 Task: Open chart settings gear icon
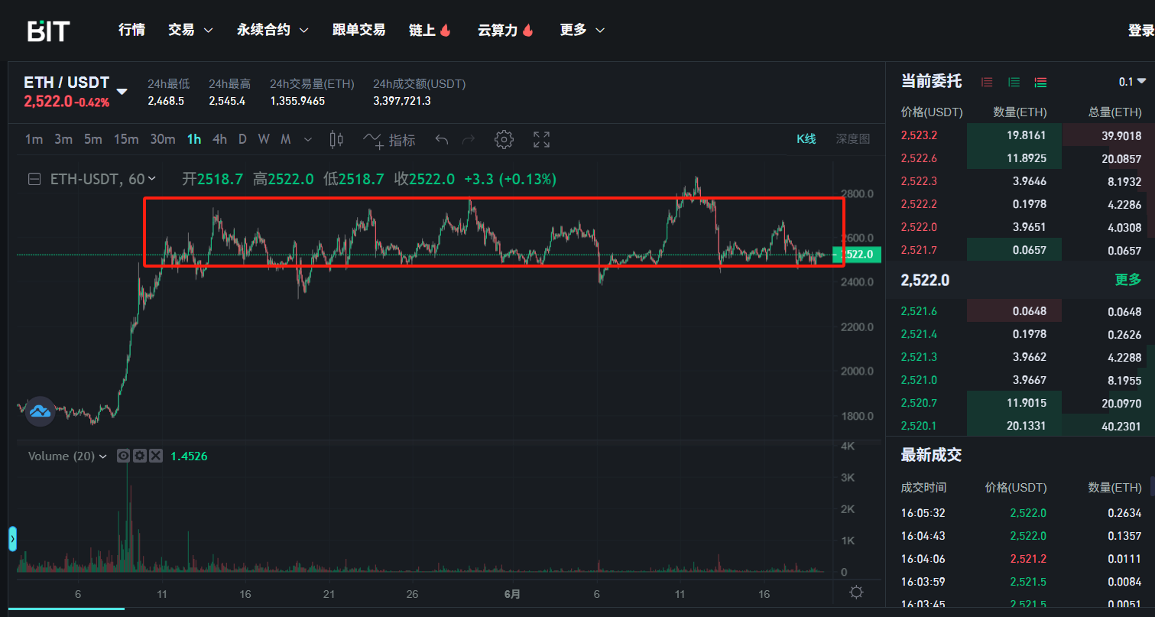click(x=503, y=139)
